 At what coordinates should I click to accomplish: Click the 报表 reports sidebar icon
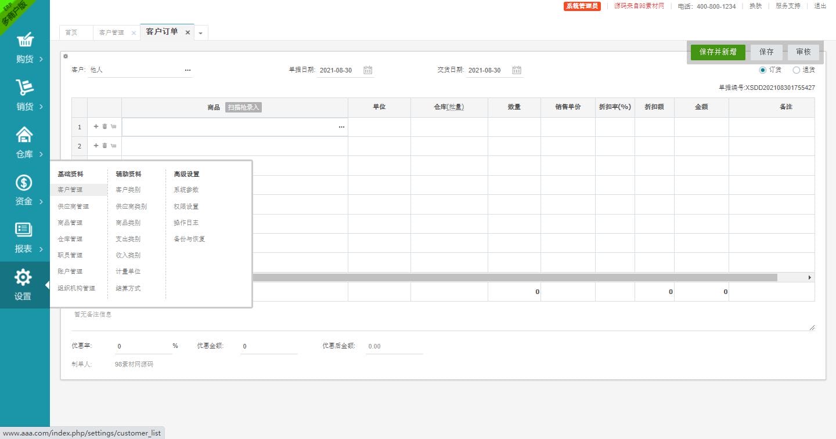pyautogui.click(x=24, y=230)
